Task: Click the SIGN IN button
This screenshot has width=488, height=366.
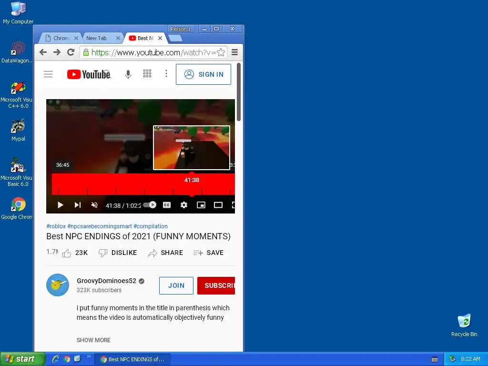Action: coord(203,74)
